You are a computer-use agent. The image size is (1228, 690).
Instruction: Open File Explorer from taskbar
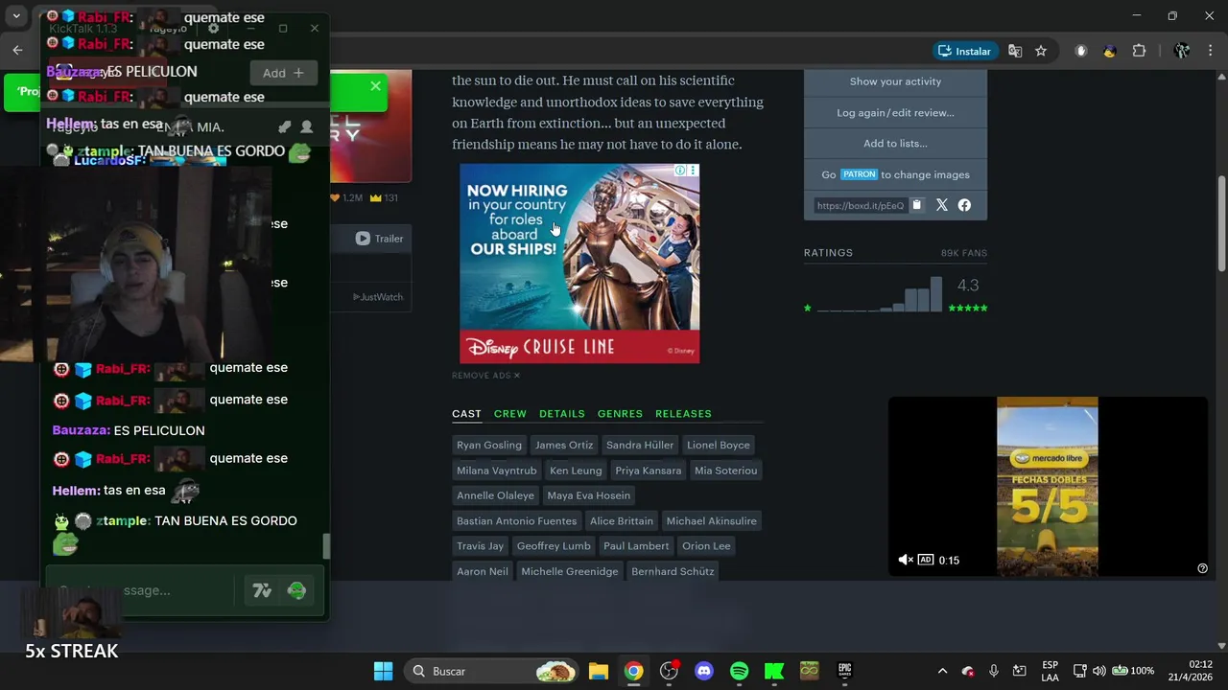click(599, 671)
